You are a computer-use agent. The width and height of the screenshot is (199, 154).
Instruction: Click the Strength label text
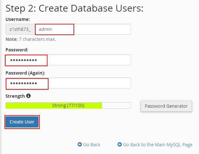click(x=15, y=96)
